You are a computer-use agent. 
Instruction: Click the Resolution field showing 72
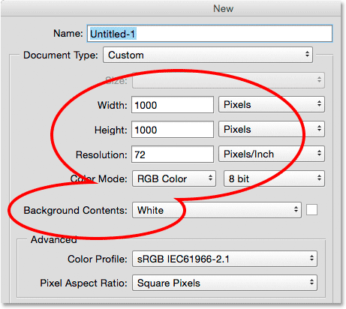(173, 154)
